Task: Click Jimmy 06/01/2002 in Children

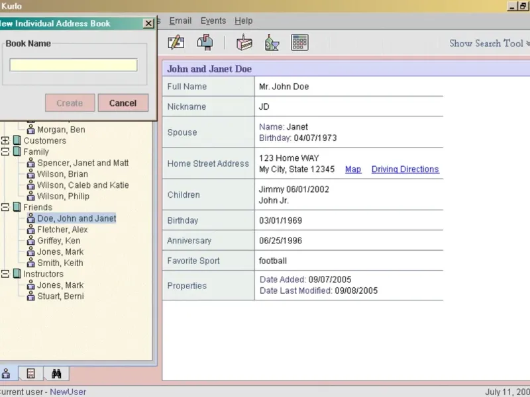Action: click(x=294, y=189)
